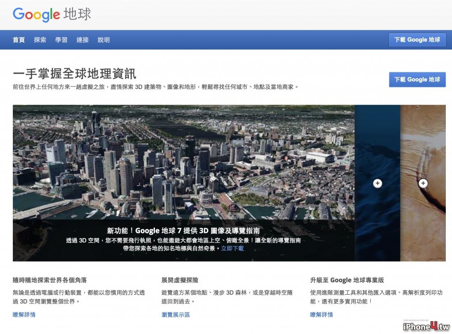Click 瞭解詳情 under 隨時隨地探索世界各個角落
The image size is (452, 334).
24,315
